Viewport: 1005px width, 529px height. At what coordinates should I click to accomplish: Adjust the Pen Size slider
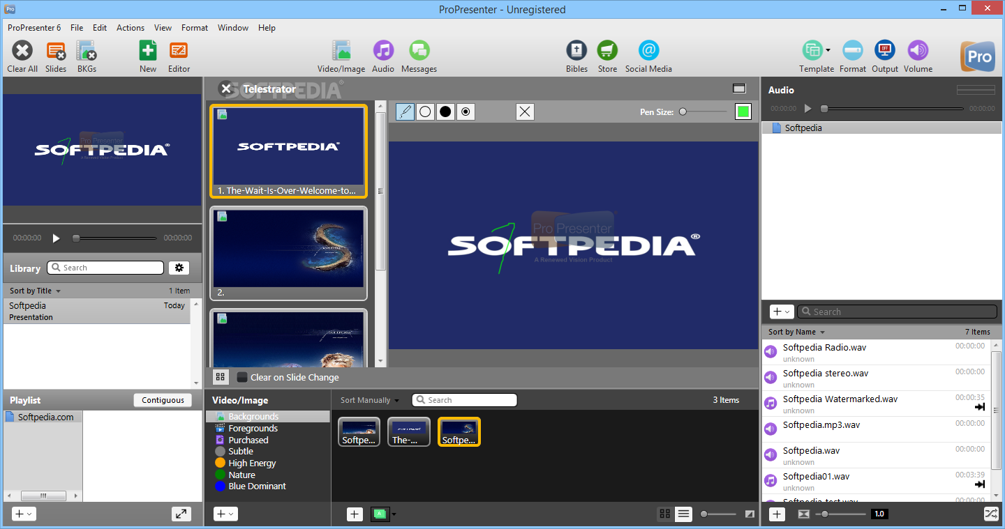tap(703, 112)
